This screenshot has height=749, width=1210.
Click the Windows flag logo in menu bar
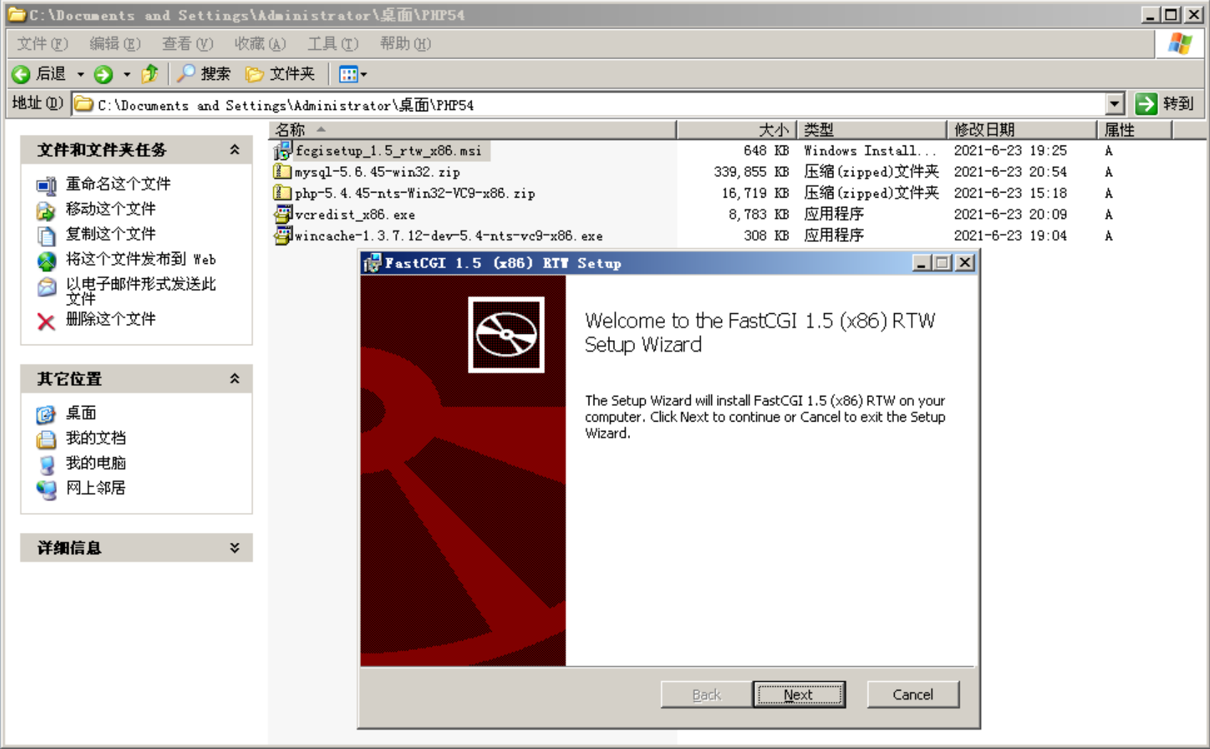tap(1179, 44)
